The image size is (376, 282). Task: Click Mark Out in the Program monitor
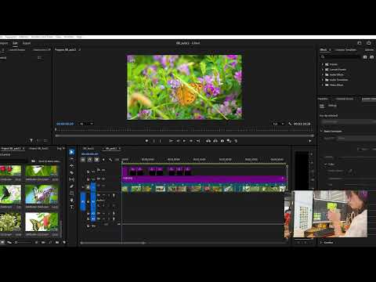[x=160, y=141]
